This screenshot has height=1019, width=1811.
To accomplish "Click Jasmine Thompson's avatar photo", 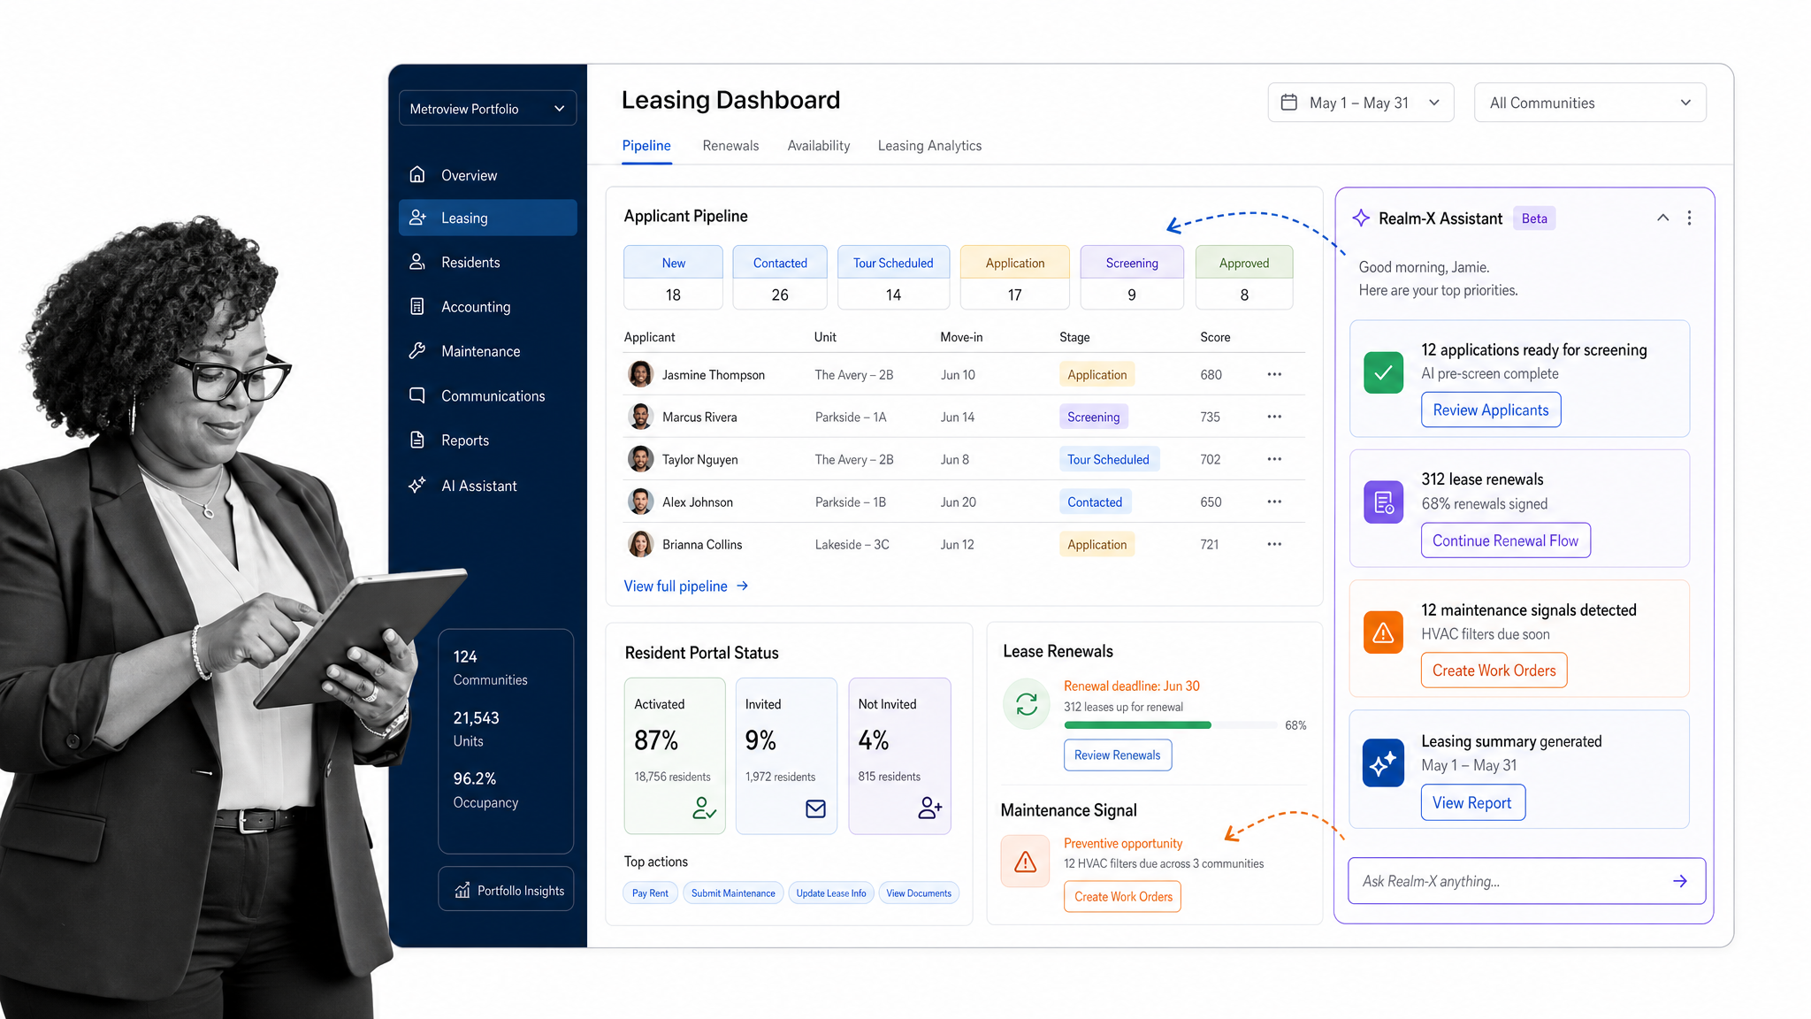I will tap(640, 374).
